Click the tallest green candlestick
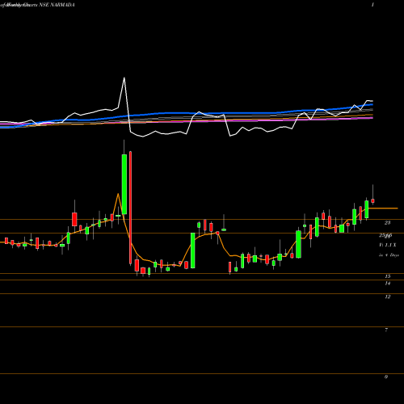 124,184
